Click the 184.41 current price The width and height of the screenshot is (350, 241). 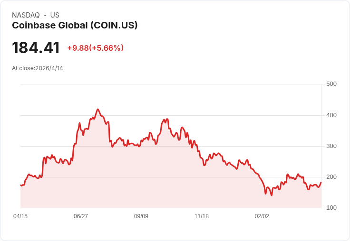[x=36, y=48]
